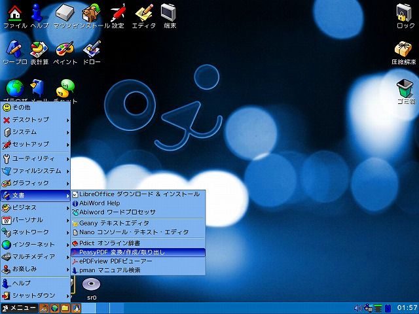Open ヘルプ entry in main menu

pyautogui.click(x=35, y=283)
